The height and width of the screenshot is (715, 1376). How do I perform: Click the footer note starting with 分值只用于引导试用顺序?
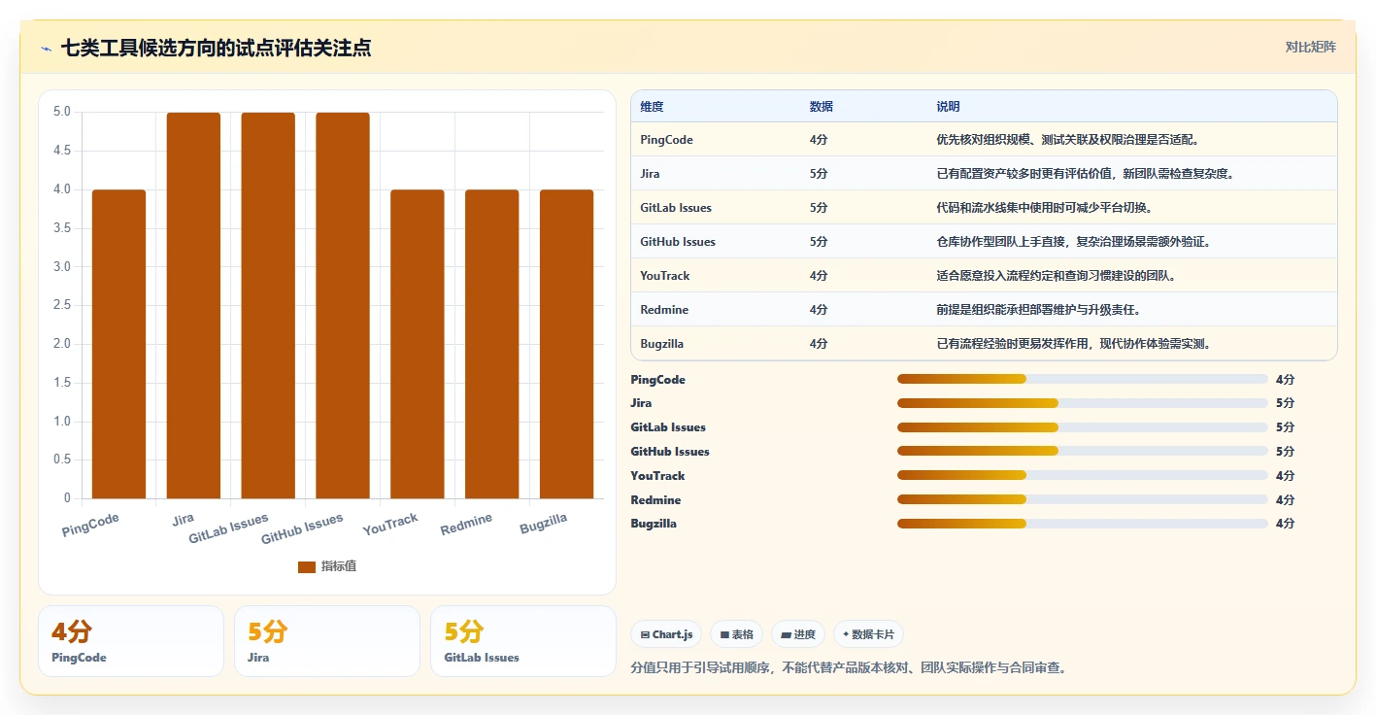(849, 668)
